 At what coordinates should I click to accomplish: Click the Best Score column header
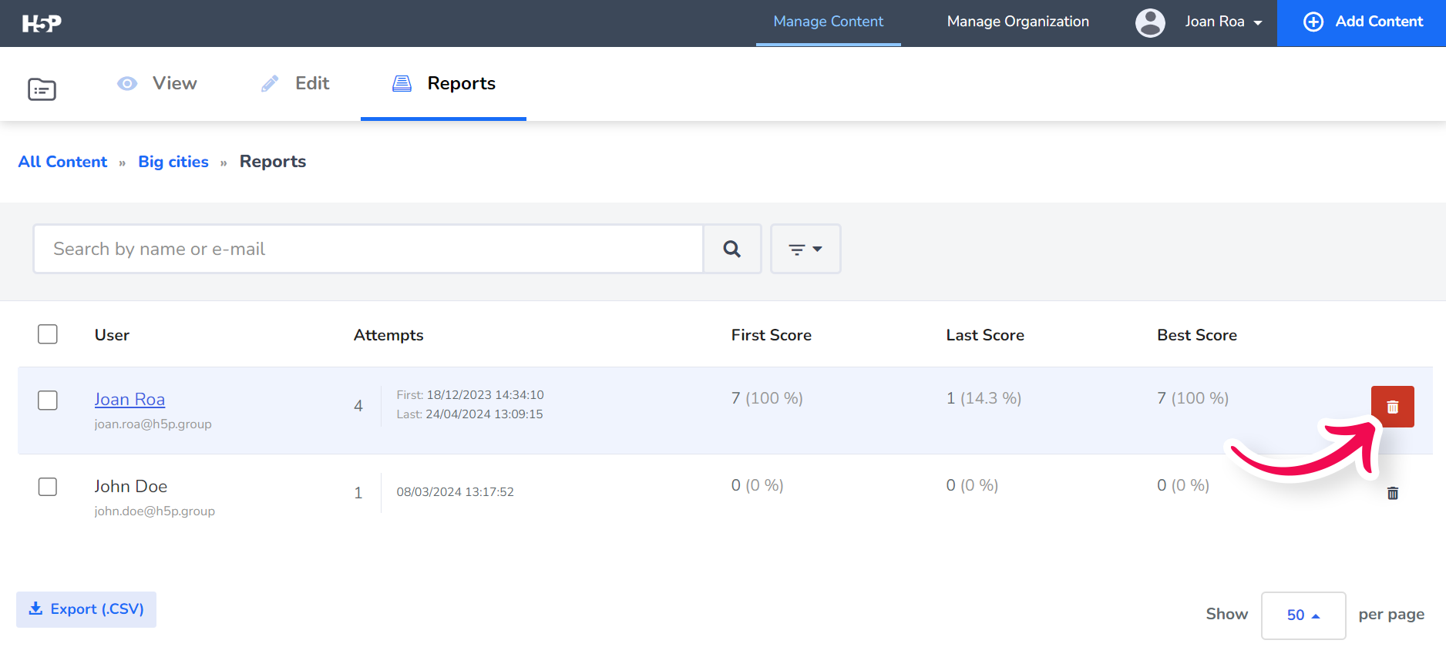(1197, 335)
